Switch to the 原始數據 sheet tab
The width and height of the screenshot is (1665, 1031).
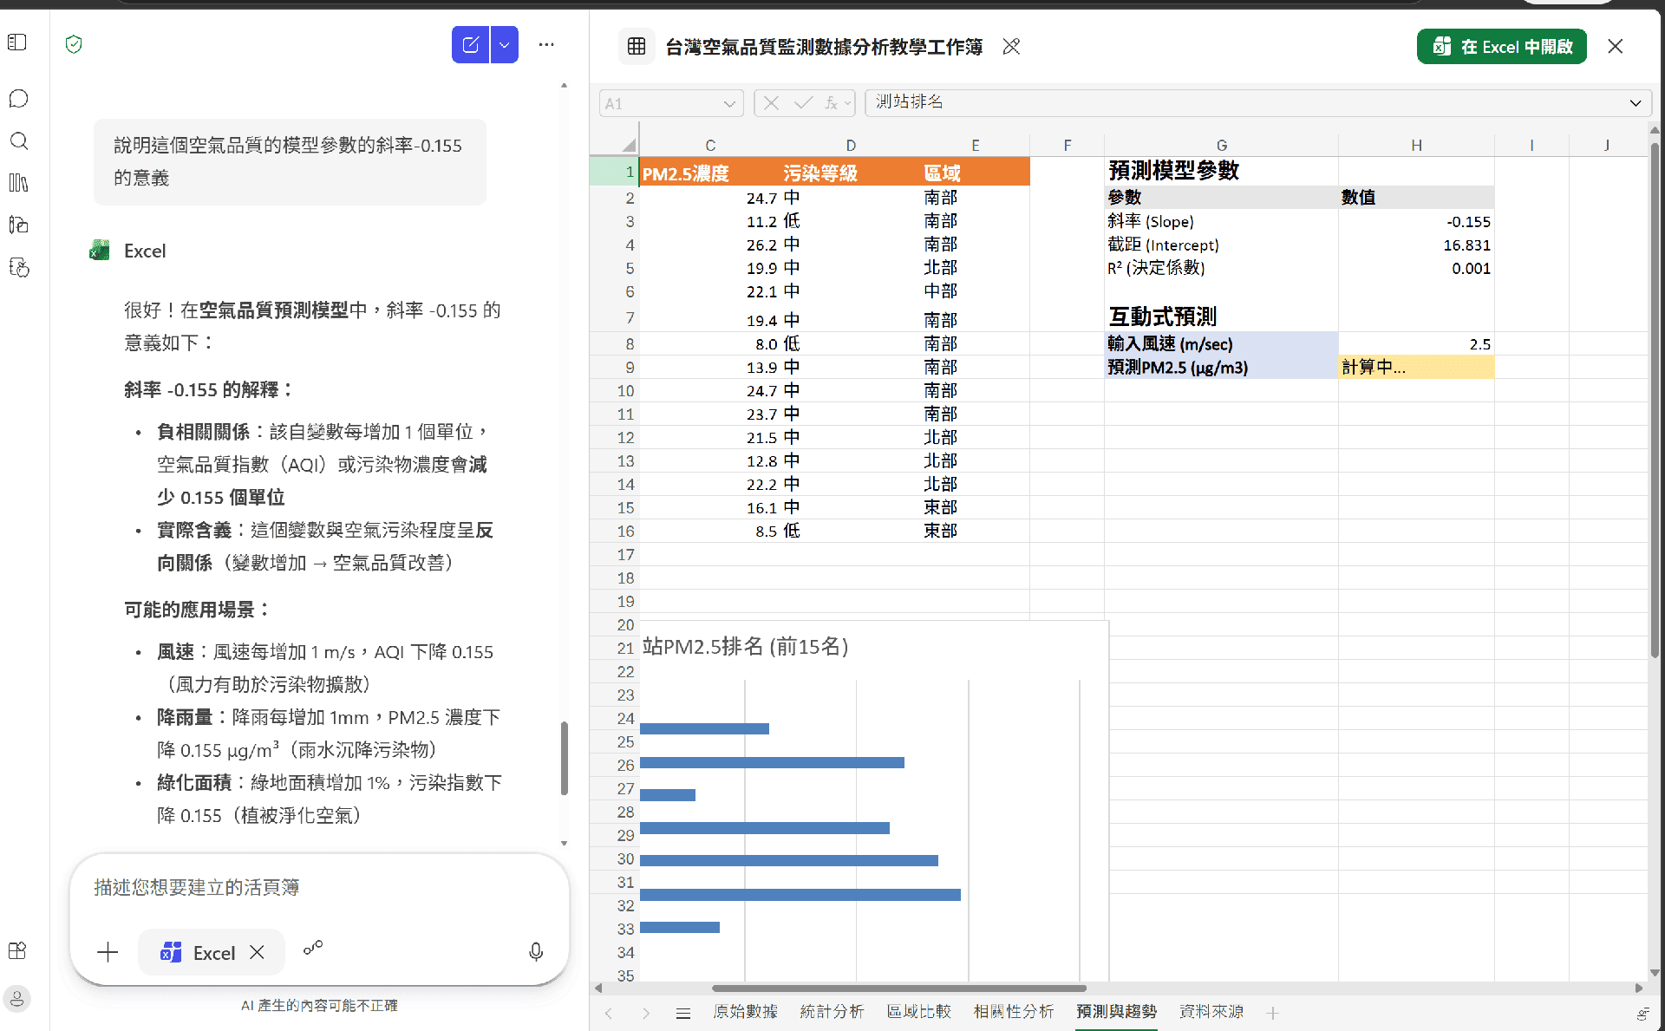coord(745,1012)
